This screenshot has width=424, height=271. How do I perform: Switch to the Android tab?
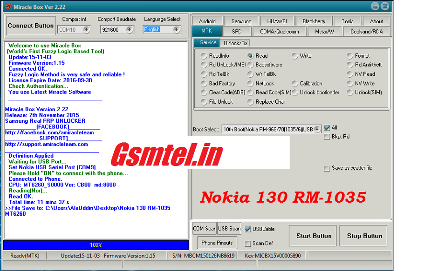207,21
